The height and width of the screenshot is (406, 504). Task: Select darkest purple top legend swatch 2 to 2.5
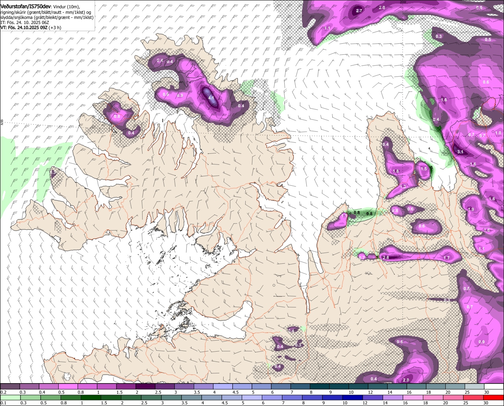pyautogui.click(x=145, y=387)
